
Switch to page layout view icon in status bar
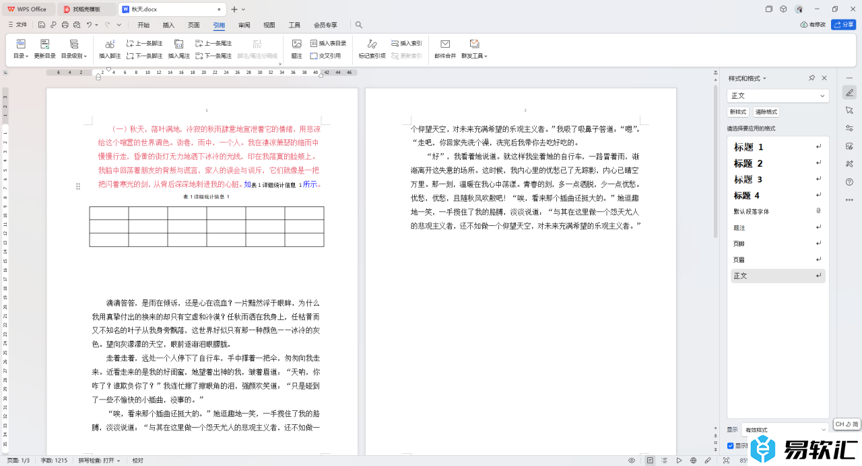coord(650,461)
